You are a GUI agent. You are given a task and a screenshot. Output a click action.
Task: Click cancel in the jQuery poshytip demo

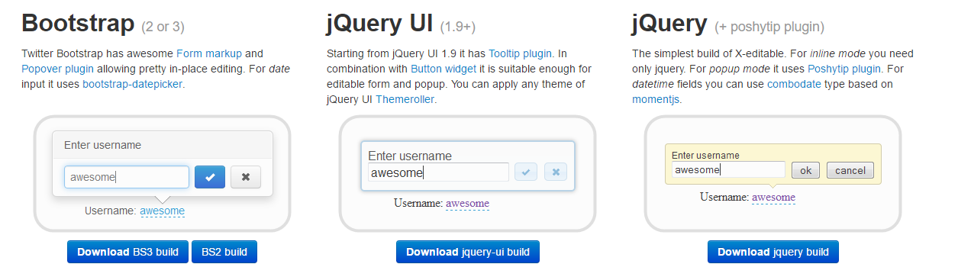850,170
